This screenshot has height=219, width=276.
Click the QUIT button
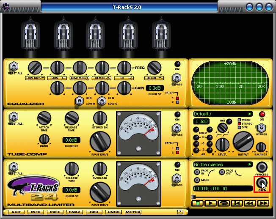[16, 212]
